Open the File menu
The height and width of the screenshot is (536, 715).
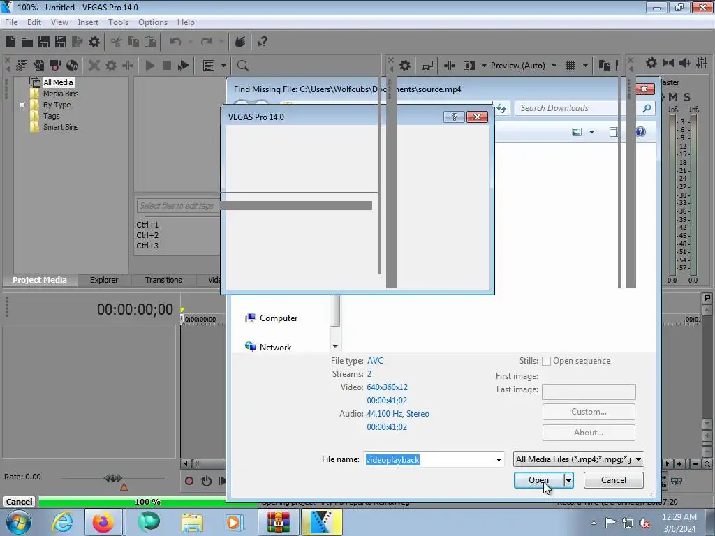11,22
